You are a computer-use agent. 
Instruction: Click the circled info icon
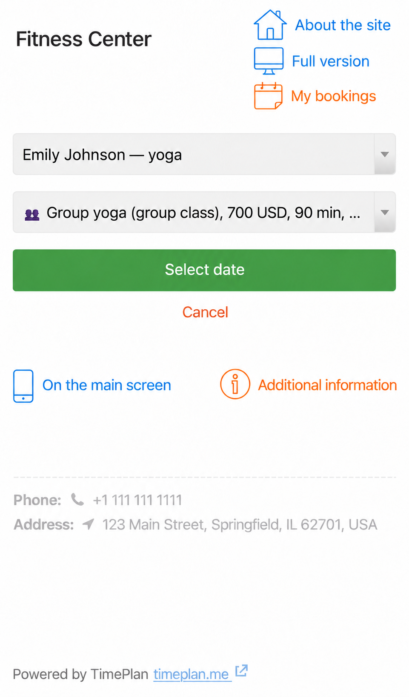point(235,384)
